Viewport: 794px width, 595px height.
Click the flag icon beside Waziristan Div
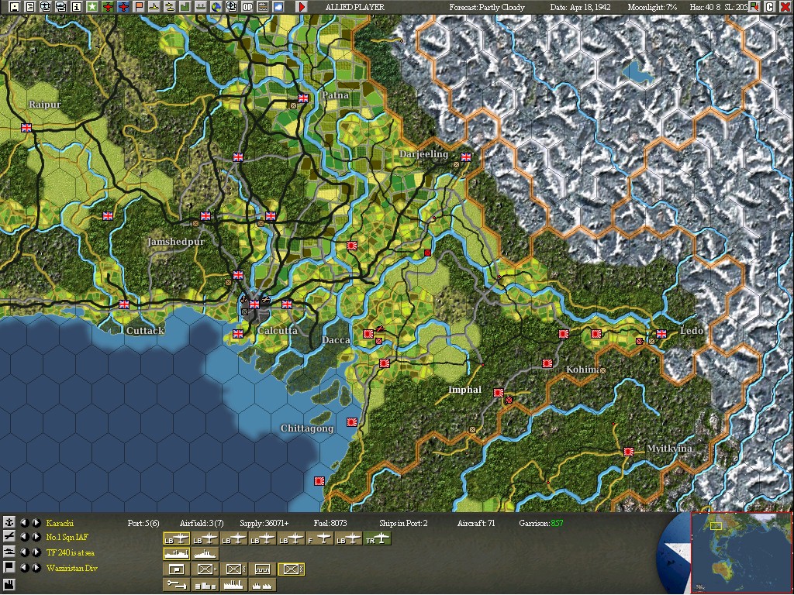click(x=9, y=567)
